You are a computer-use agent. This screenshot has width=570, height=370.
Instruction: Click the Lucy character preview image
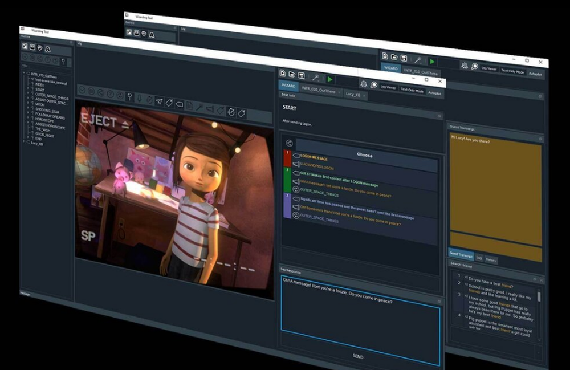coord(174,199)
